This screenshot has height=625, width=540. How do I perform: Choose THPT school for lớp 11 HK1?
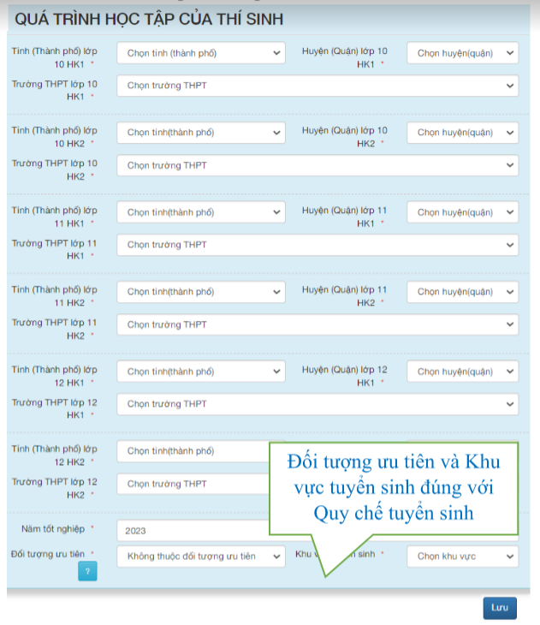317,245
